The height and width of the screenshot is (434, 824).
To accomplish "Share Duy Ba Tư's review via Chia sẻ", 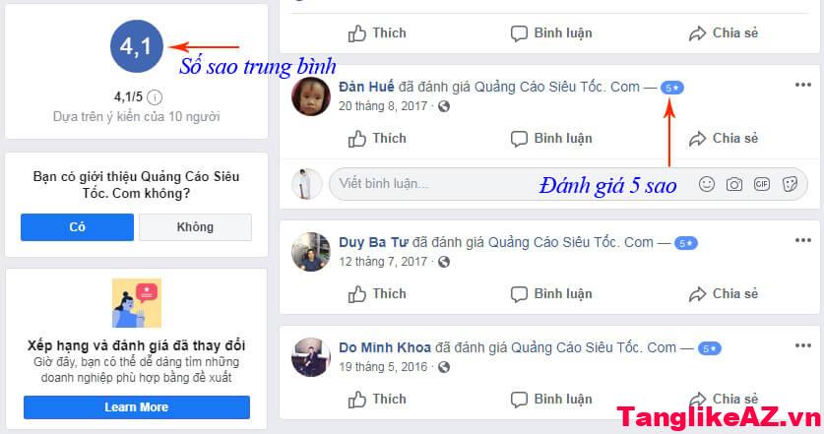I will coord(724,293).
